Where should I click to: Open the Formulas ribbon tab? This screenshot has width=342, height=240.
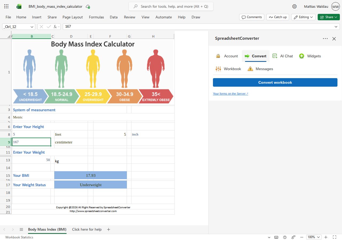pos(96,17)
